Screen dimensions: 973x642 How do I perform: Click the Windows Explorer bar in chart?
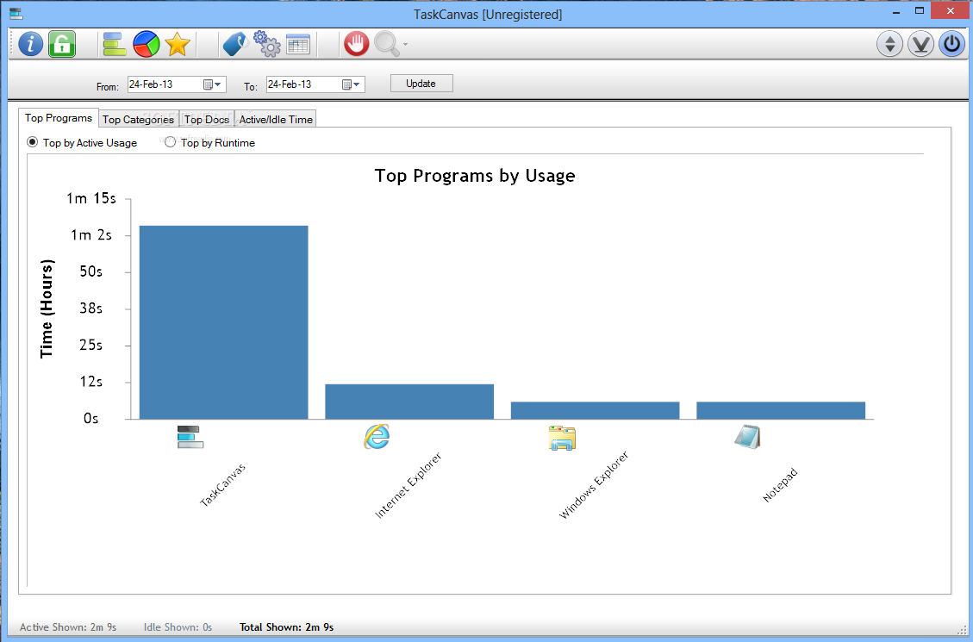click(x=596, y=411)
